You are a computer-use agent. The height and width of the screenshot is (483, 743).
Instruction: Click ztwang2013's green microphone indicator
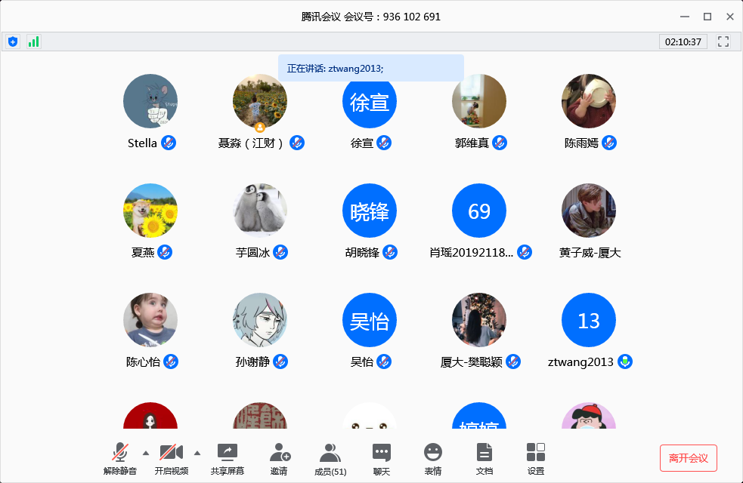tap(624, 361)
